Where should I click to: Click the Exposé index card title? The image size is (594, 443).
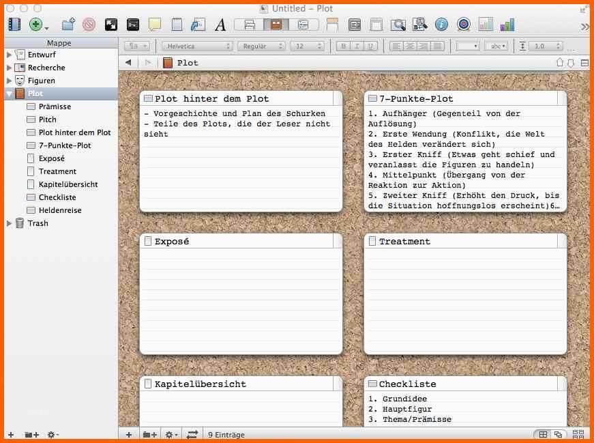(172, 242)
